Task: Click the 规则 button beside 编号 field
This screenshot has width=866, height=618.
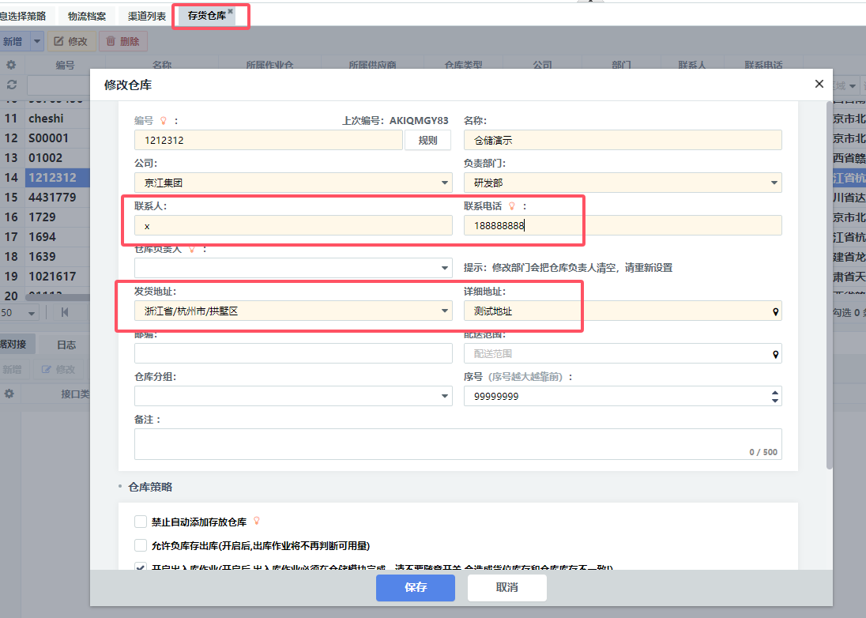Action: (427, 140)
